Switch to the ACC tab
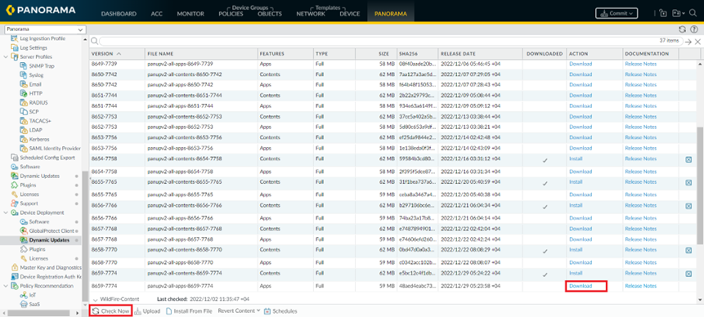Screen dimensions: 704x317 157,14
